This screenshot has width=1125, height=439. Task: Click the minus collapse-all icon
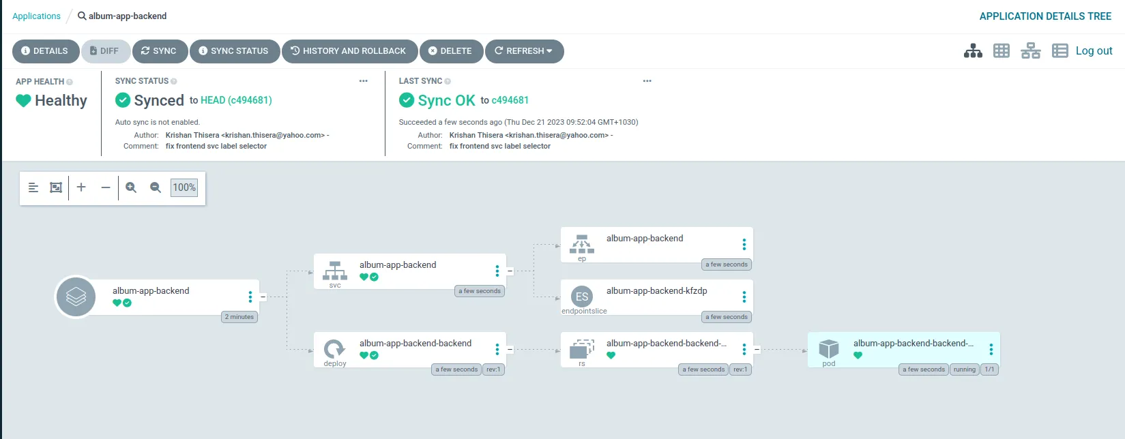point(105,187)
